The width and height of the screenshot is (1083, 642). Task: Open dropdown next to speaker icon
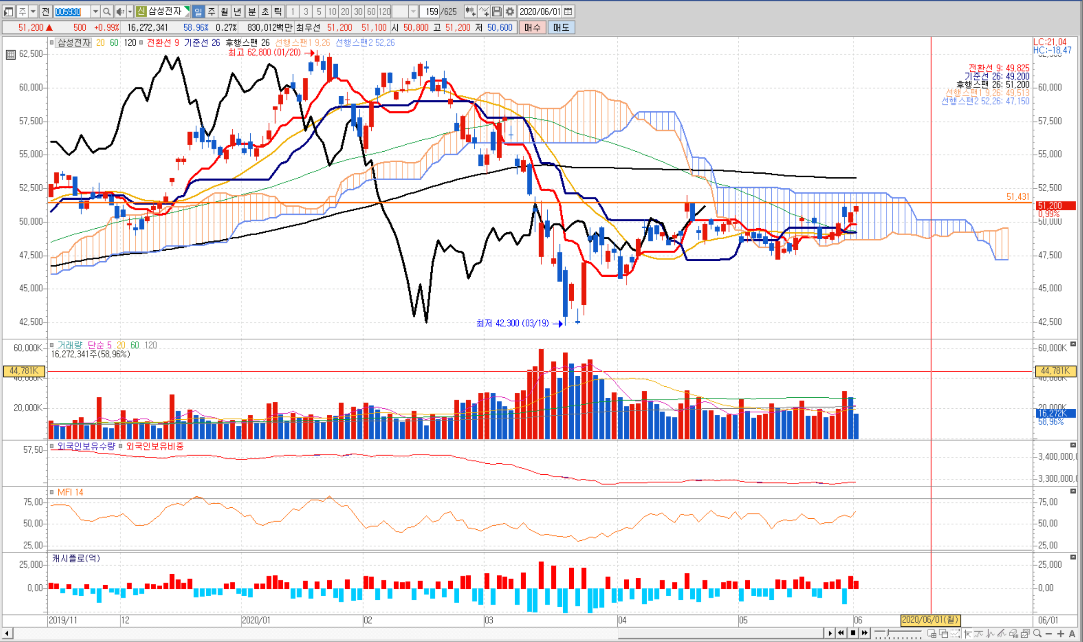point(130,11)
